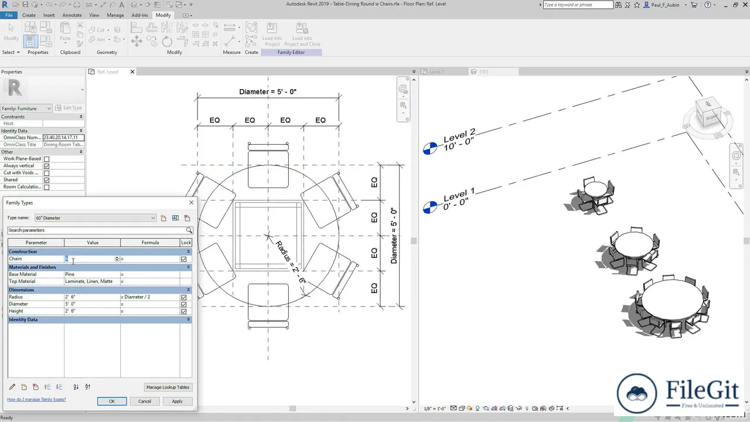The height and width of the screenshot is (422, 750).
Task: Click the Rename Type icon in Family Types
Action: point(175,218)
